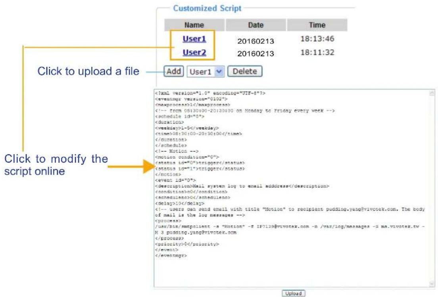This screenshot has width=438, height=297.
Task: Click the delay 10 line in script
Action: [x=180, y=203]
